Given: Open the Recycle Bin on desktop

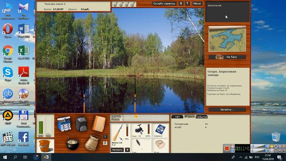Looking at the screenshot, I should point(276,137).
